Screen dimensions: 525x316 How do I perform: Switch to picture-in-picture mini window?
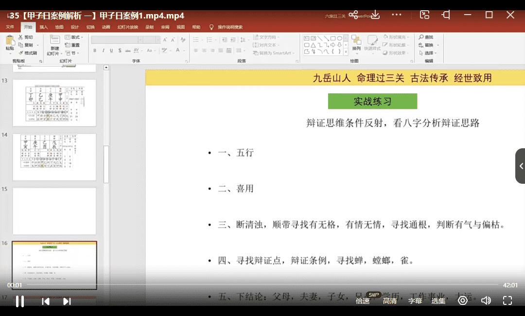point(424,15)
